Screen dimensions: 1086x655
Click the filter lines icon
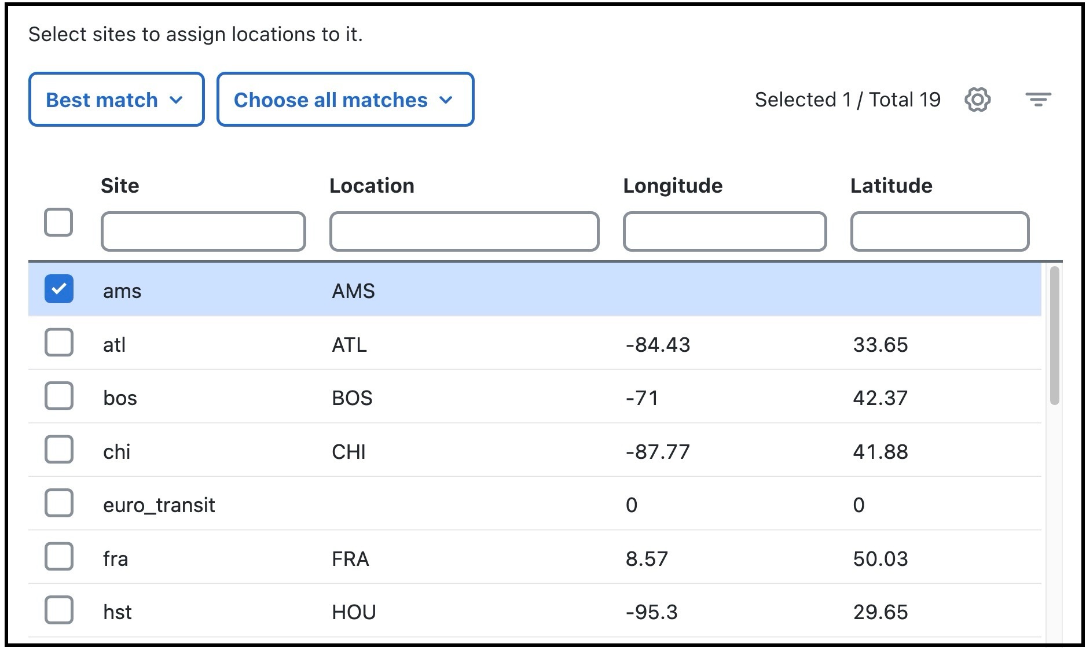pyautogui.click(x=1038, y=100)
